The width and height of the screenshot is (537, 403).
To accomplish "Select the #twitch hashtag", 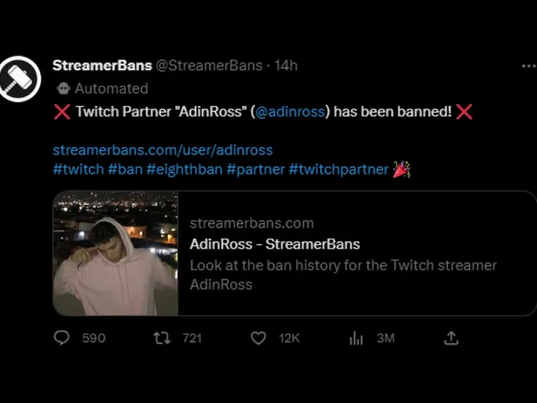I will pyautogui.click(x=78, y=170).
